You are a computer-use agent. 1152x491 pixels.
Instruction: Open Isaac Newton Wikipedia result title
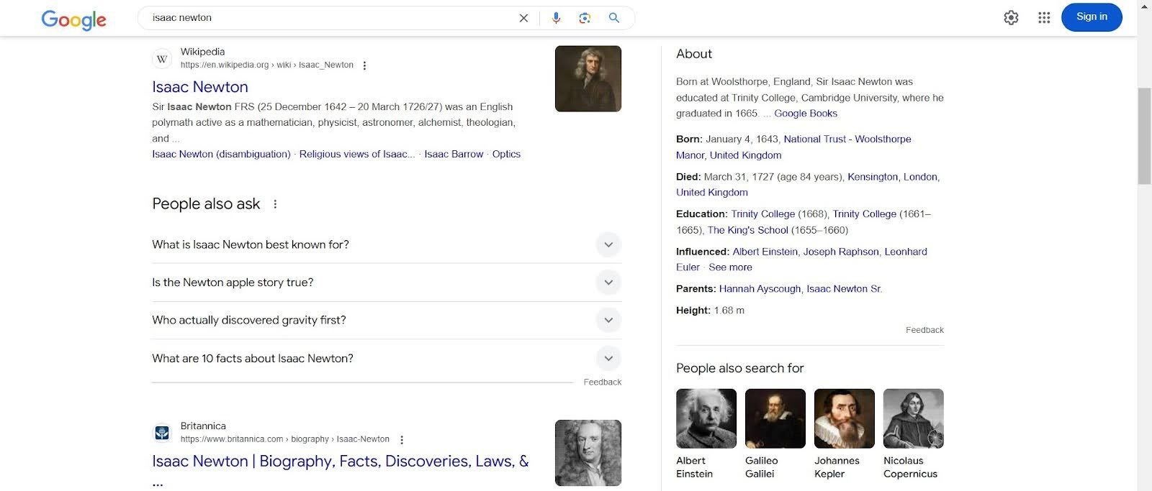click(200, 87)
